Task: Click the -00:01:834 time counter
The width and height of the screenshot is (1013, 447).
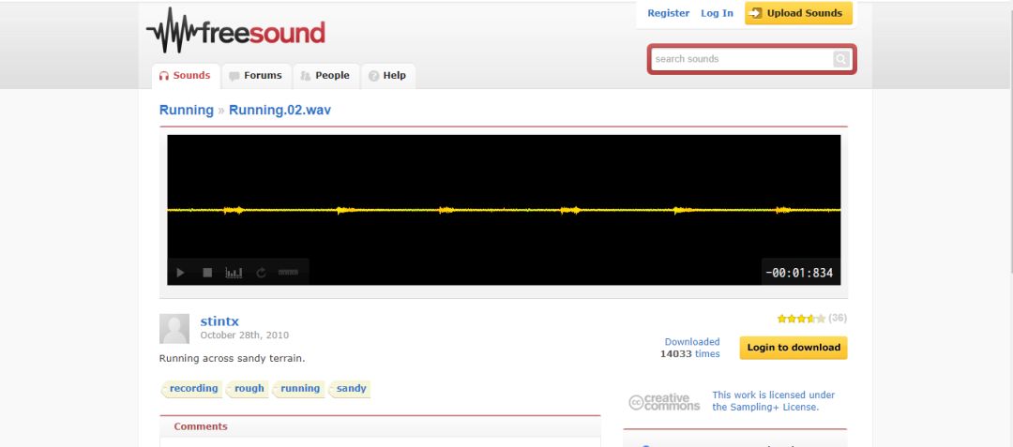Action: click(x=799, y=273)
